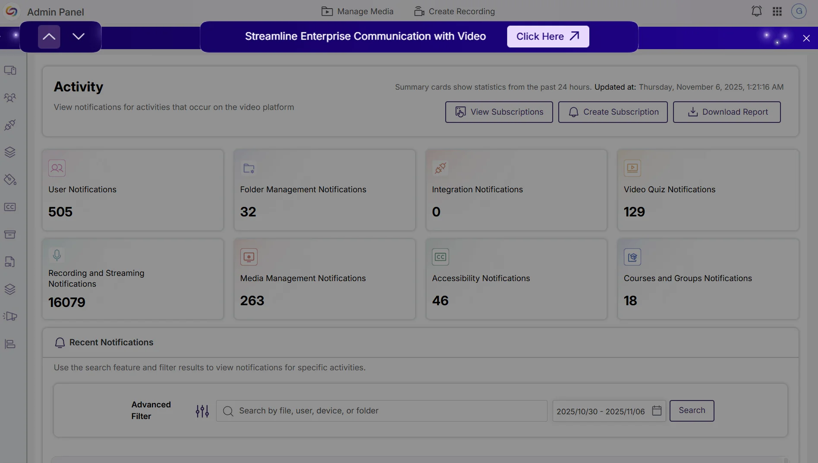Expand the banner with the down chevron
Viewport: 818px width, 463px height.
79,36
